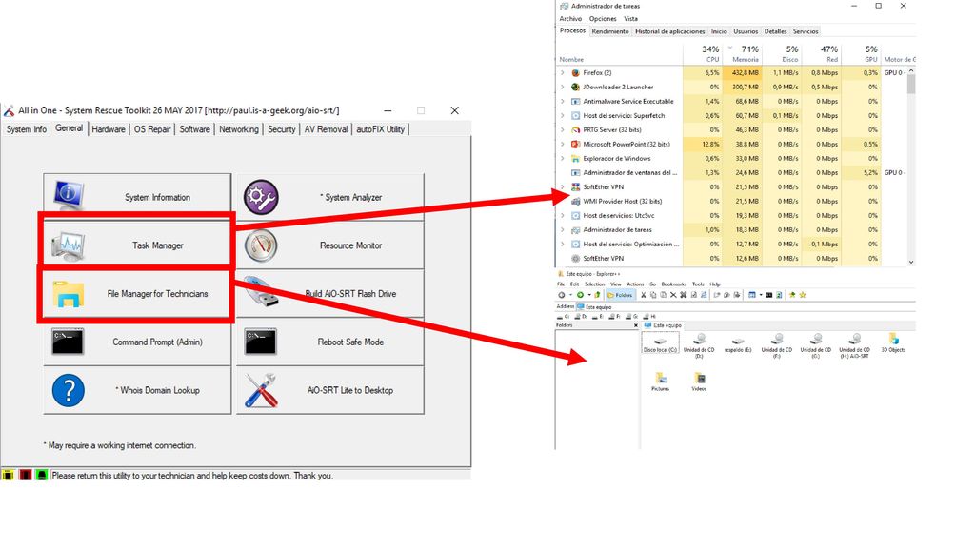Expand Explorador de Windows row
The image size is (975, 548).
pyautogui.click(x=562, y=159)
